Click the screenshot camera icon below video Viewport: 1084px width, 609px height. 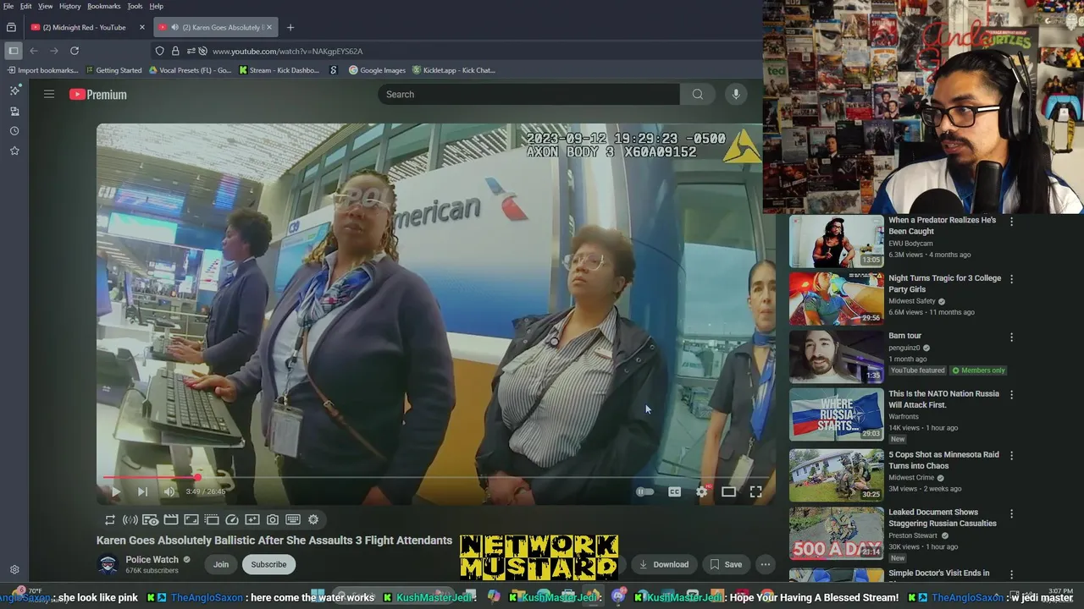[273, 520]
